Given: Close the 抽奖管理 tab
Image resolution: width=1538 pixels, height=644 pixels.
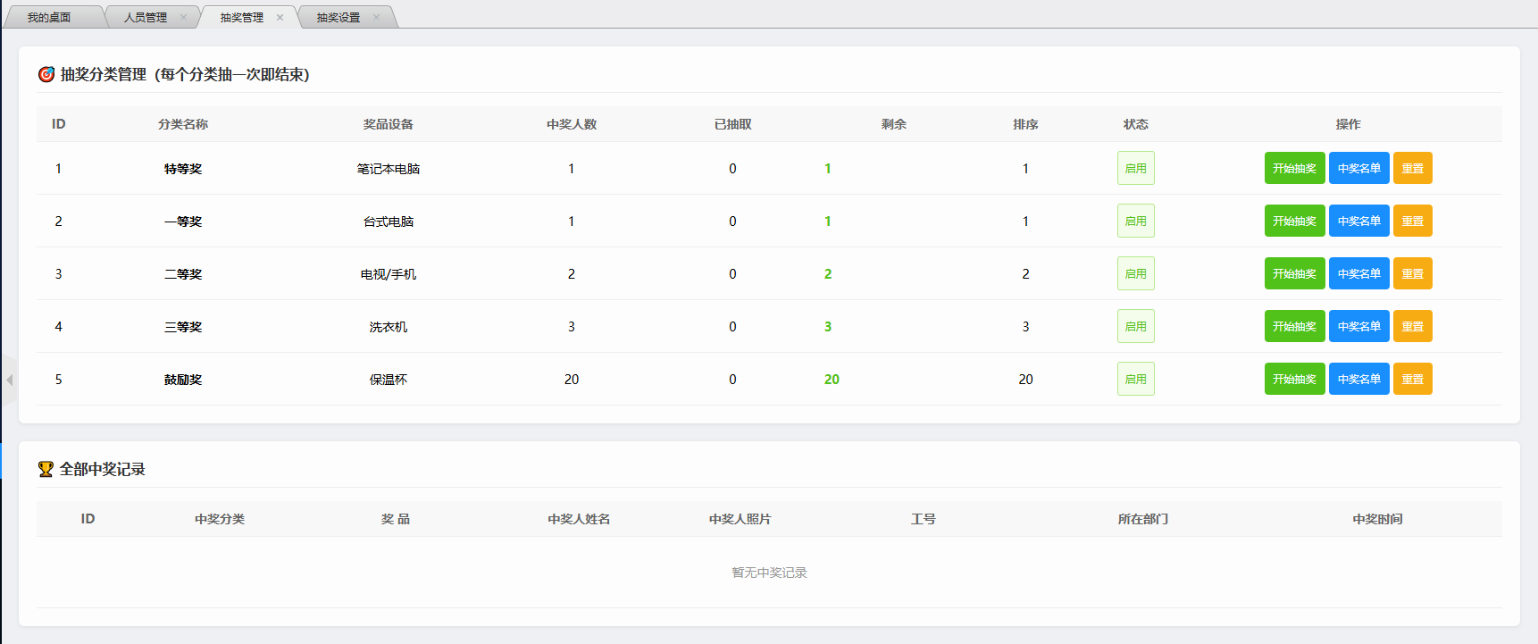Looking at the screenshot, I should 280,17.
